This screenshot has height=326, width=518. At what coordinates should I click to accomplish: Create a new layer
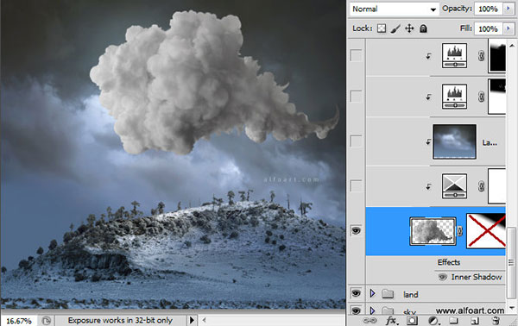474,321
